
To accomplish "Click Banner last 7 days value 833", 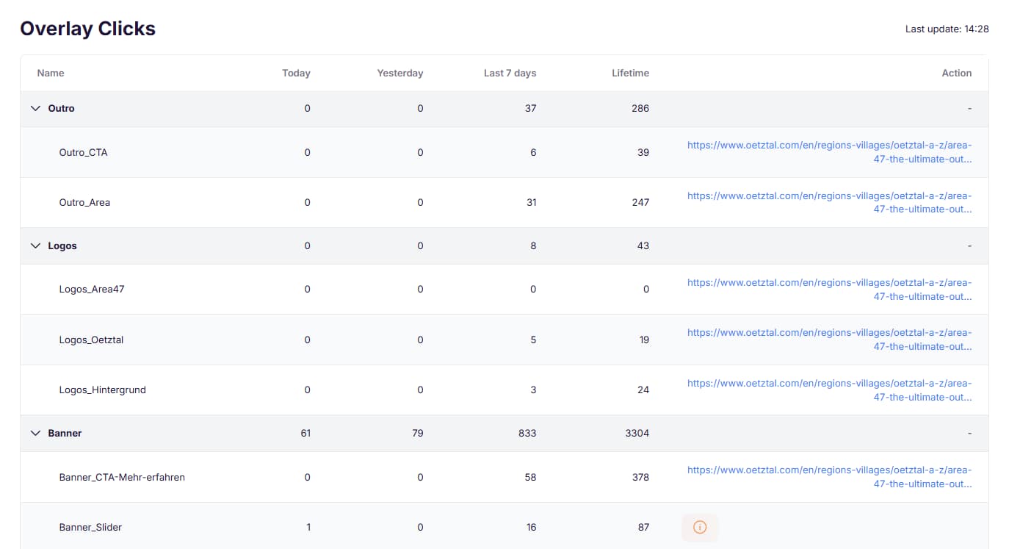I will coord(527,433).
